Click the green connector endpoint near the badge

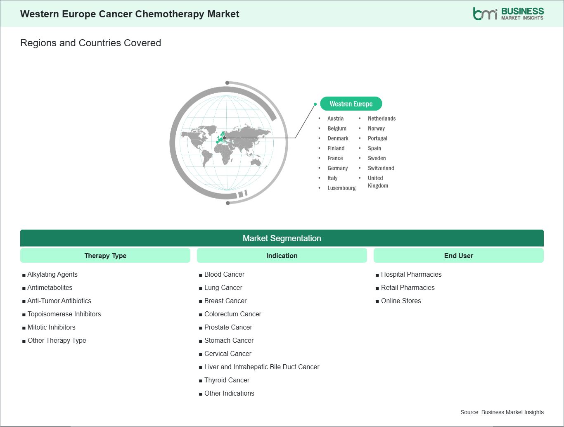point(315,104)
